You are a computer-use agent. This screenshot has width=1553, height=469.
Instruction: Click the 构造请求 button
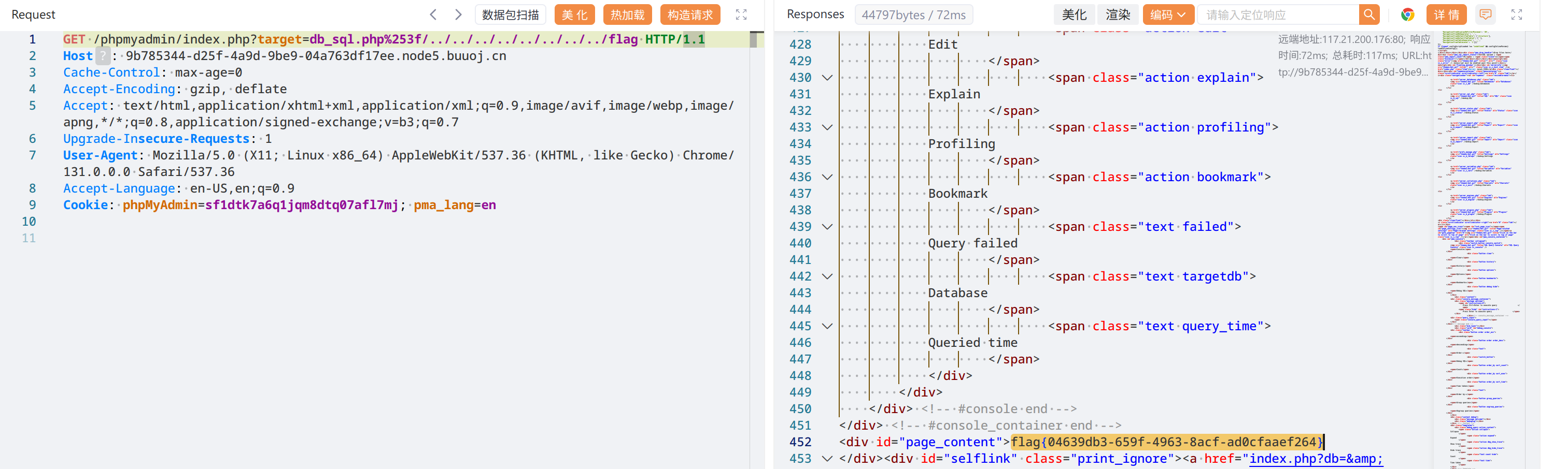coord(690,14)
